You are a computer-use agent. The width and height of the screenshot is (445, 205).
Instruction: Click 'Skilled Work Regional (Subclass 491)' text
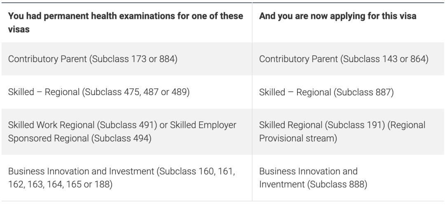pos(82,125)
